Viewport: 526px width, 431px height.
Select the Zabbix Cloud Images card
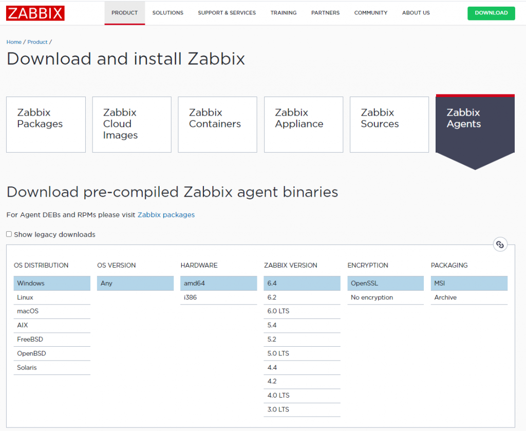click(132, 124)
